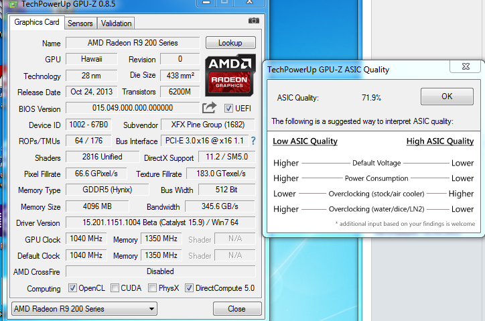Toggle the CUDA checkbox

[x=115, y=288]
